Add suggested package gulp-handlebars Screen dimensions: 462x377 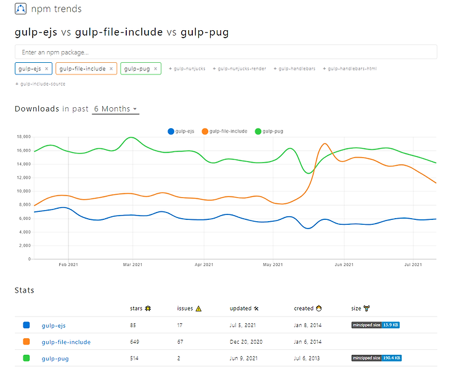(x=294, y=68)
